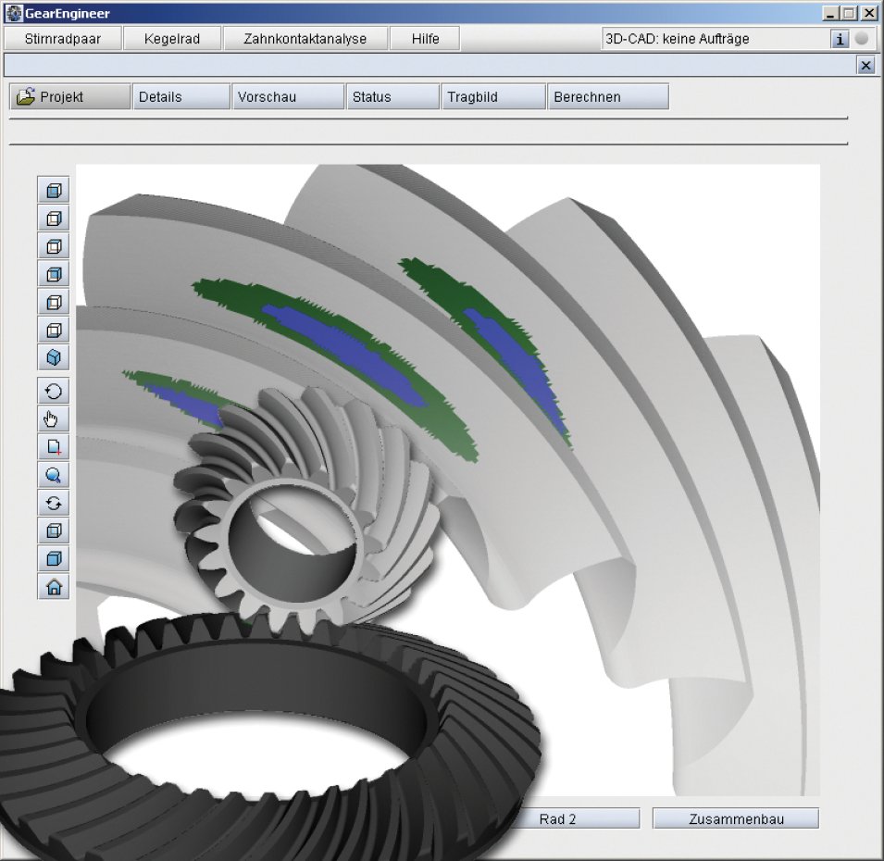Screen dimensions: 884x861
Task: Open the Stirnradpaar menu
Action: [62, 39]
